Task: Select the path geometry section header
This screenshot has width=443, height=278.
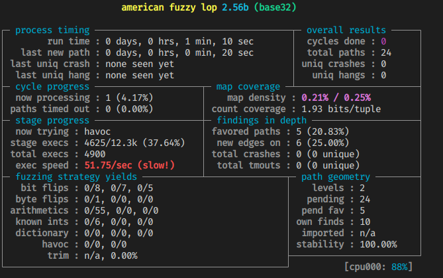Action: (335, 177)
